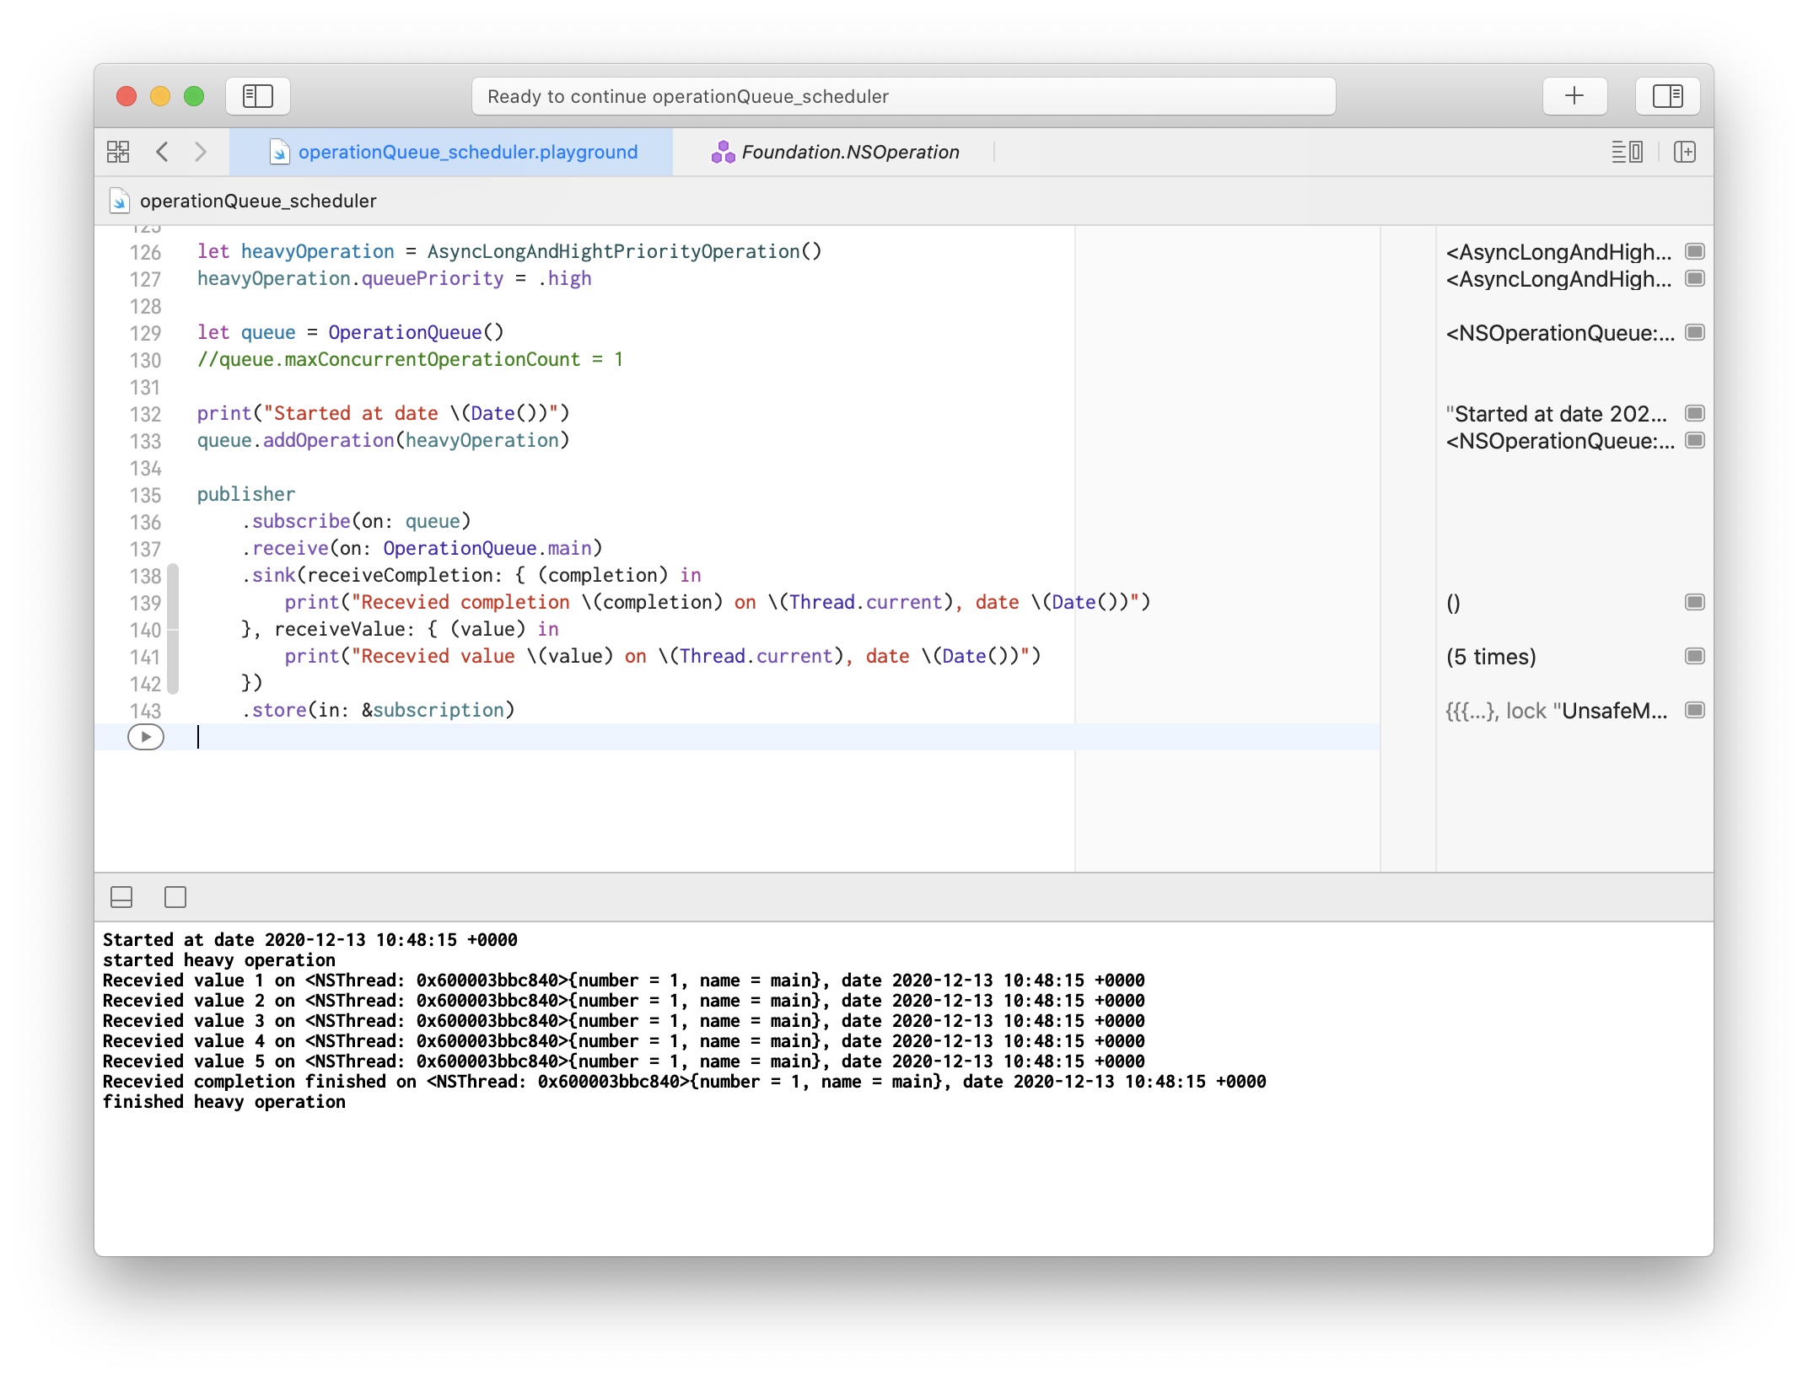Show result view for line 129 NSOperationQueue
The image size is (1808, 1381).
[1694, 332]
